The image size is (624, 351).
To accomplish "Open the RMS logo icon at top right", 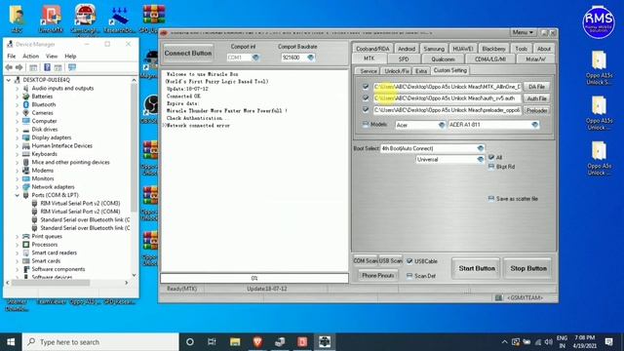I will pyautogui.click(x=598, y=21).
